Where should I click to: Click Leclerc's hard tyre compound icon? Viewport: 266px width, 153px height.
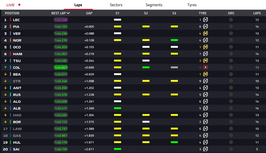(205, 20)
